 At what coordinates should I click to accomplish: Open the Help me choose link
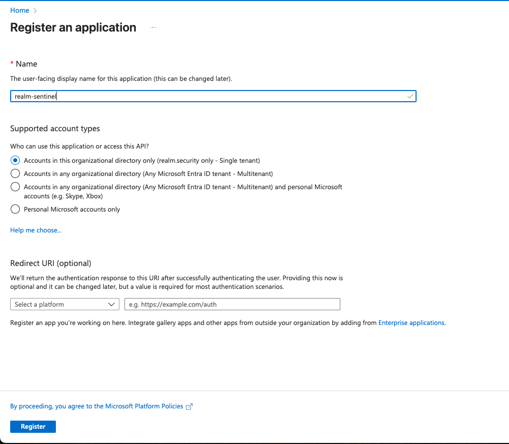point(36,230)
